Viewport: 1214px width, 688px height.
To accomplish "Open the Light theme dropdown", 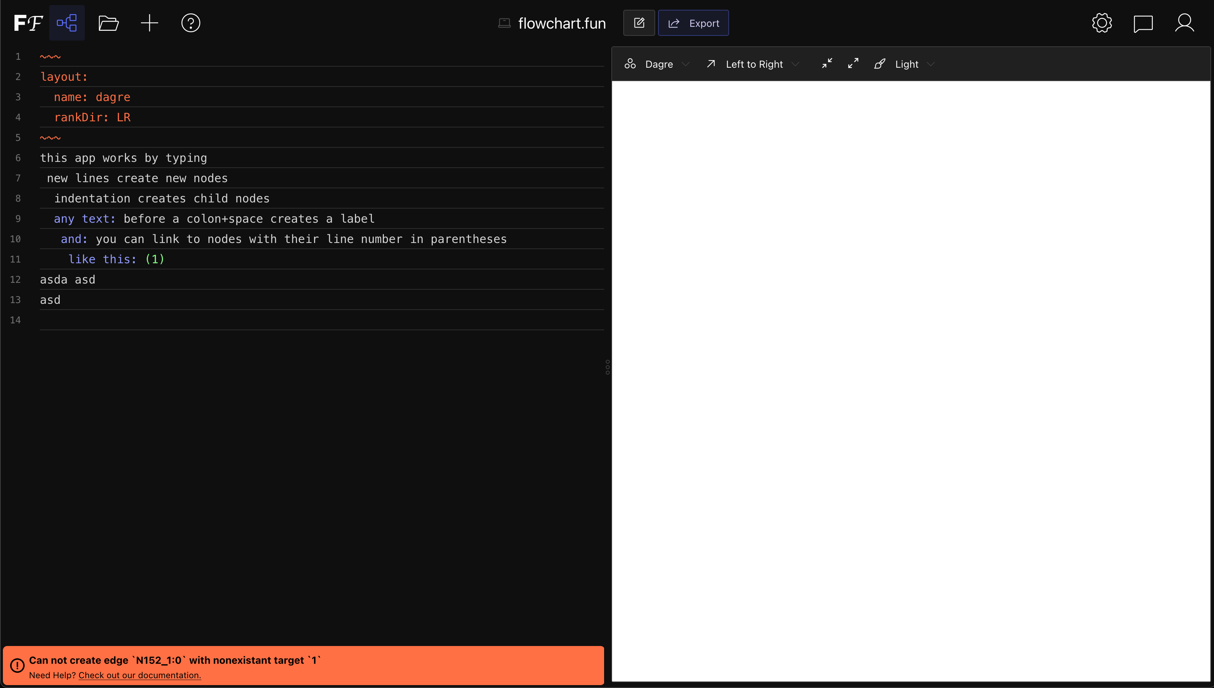I will [907, 64].
